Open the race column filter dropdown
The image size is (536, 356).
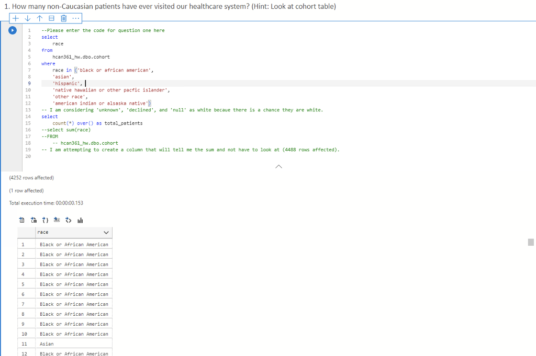105,232
